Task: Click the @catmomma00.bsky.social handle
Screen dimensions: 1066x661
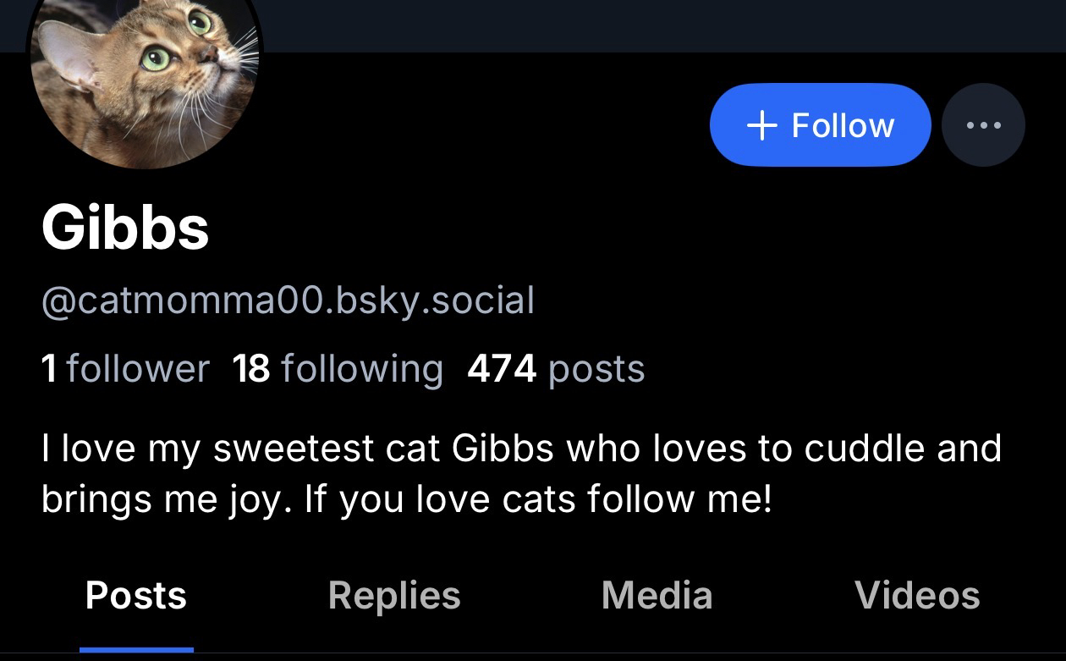Action: click(x=288, y=300)
